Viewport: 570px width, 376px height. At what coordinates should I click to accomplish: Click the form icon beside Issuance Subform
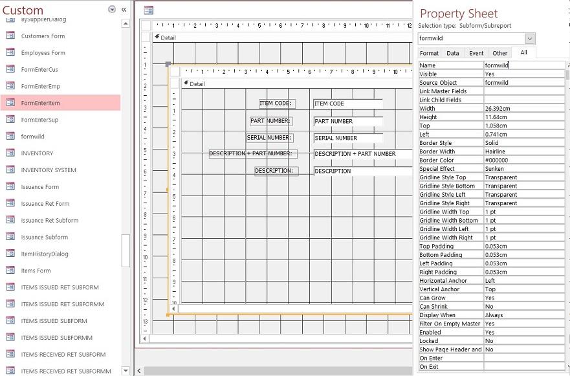point(10,237)
